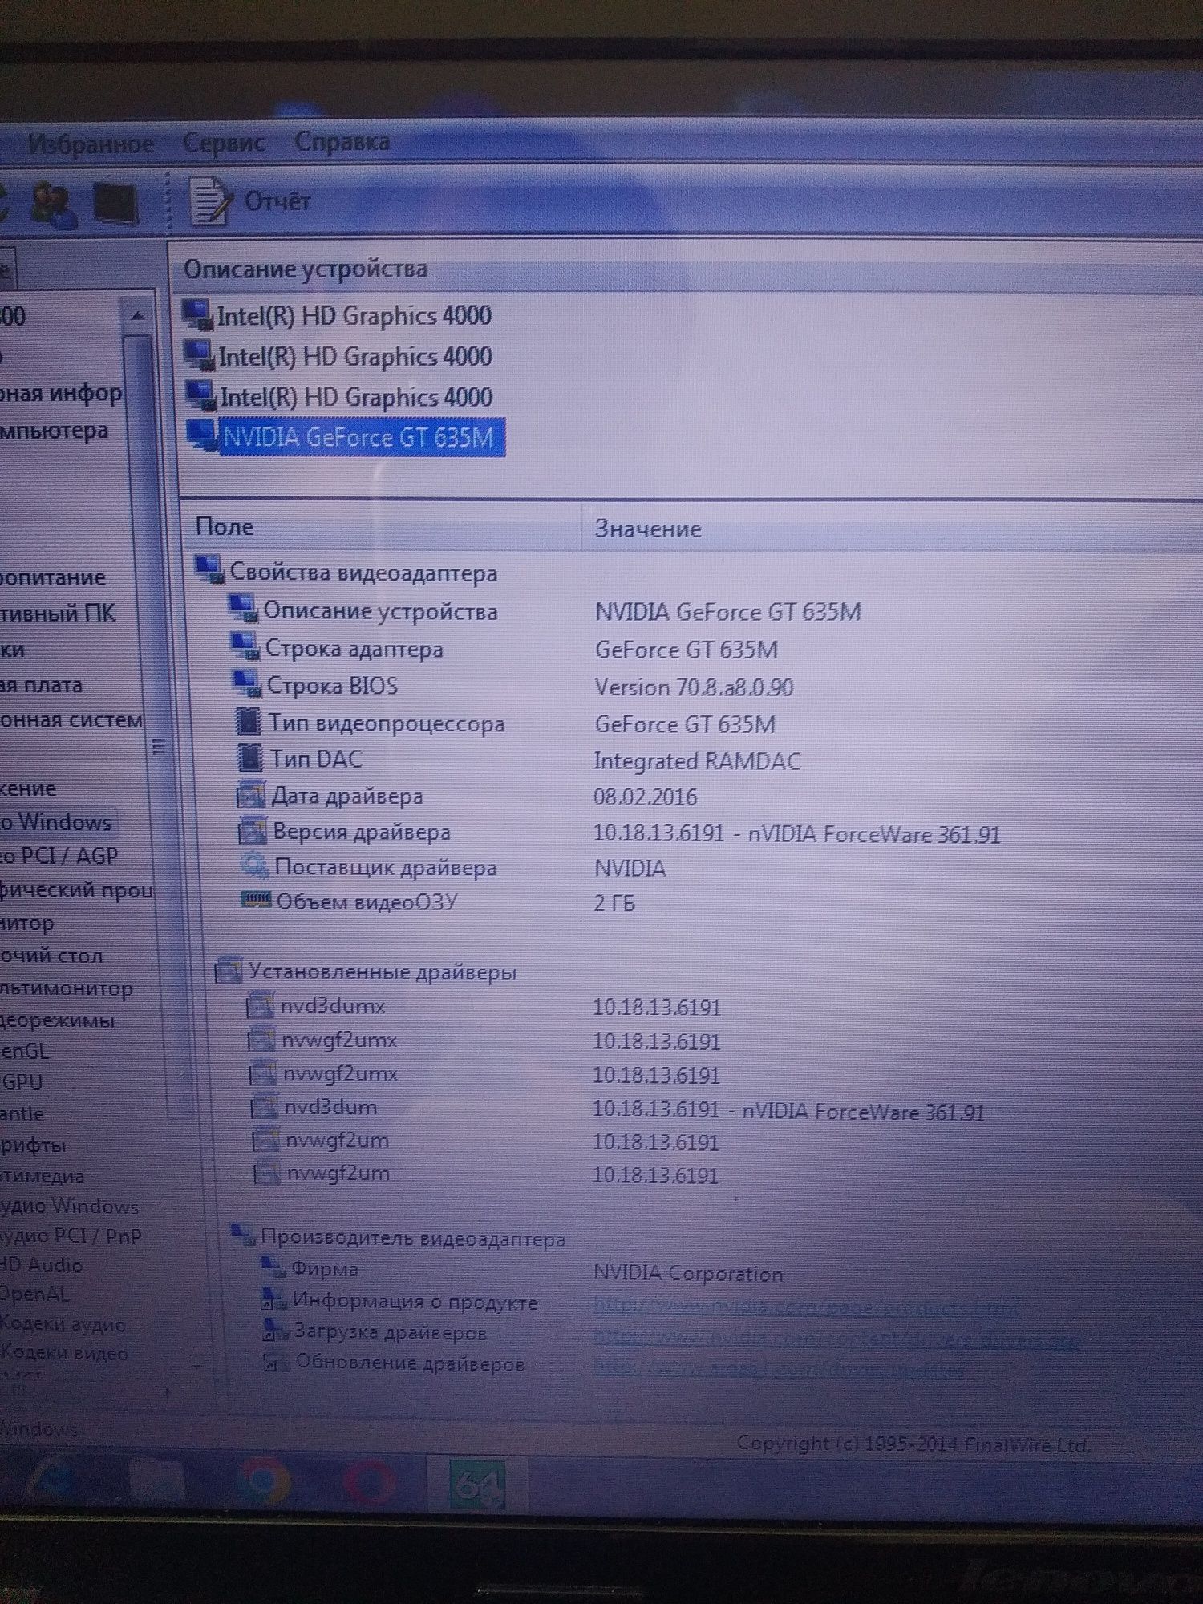
Task: Select the nvd3dum driver row
Action: 330,1108
